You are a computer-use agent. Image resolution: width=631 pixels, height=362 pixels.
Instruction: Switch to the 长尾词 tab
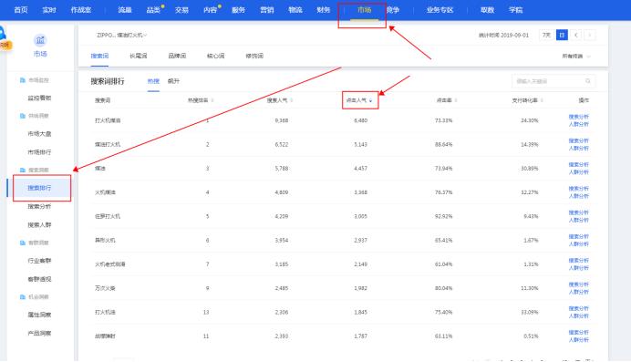tap(139, 56)
